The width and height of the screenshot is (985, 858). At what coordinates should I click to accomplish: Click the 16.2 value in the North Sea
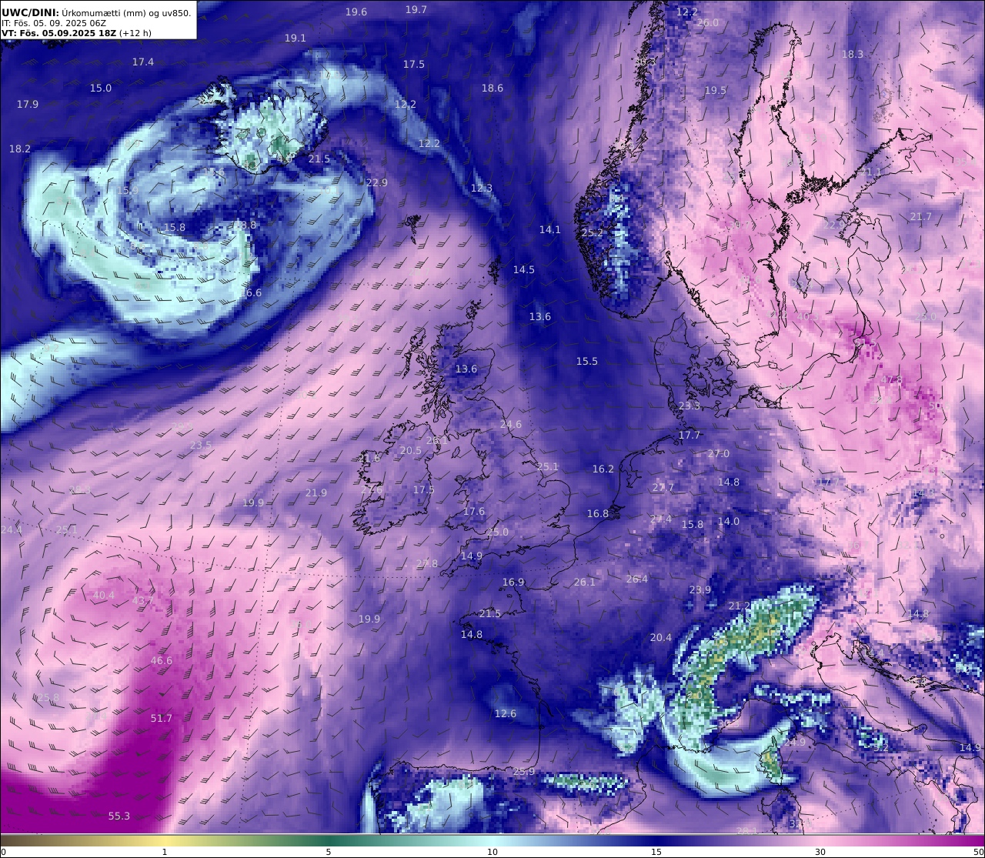point(603,469)
